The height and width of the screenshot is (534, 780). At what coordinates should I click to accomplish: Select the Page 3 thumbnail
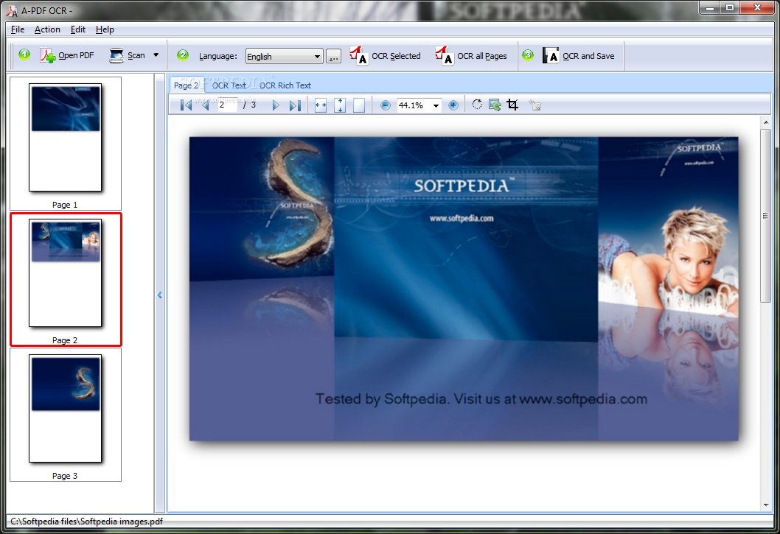tap(65, 415)
